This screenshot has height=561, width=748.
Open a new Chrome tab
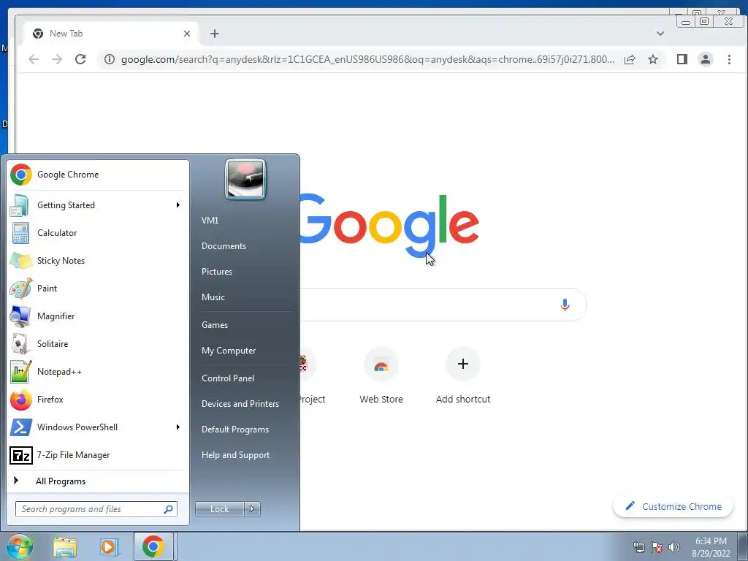pyautogui.click(x=215, y=34)
